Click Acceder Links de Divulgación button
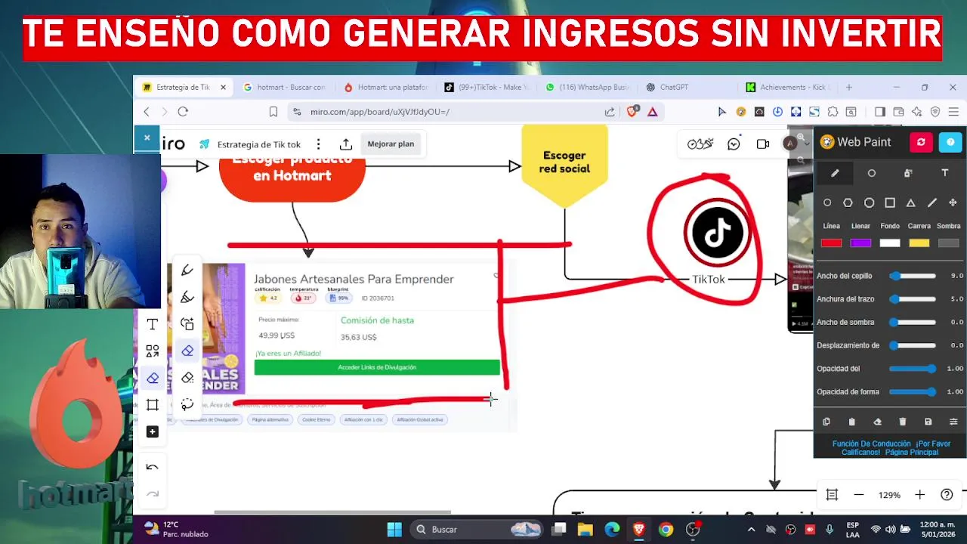Viewport: 967px width, 544px height. tap(377, 367)
